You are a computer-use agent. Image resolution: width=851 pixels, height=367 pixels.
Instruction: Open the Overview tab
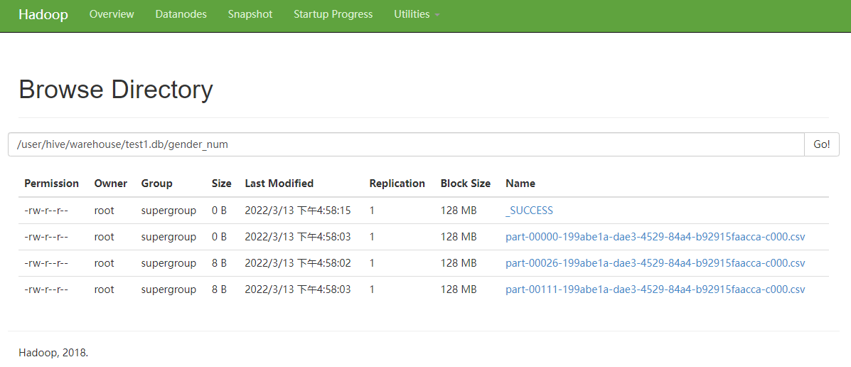point(112,14)
